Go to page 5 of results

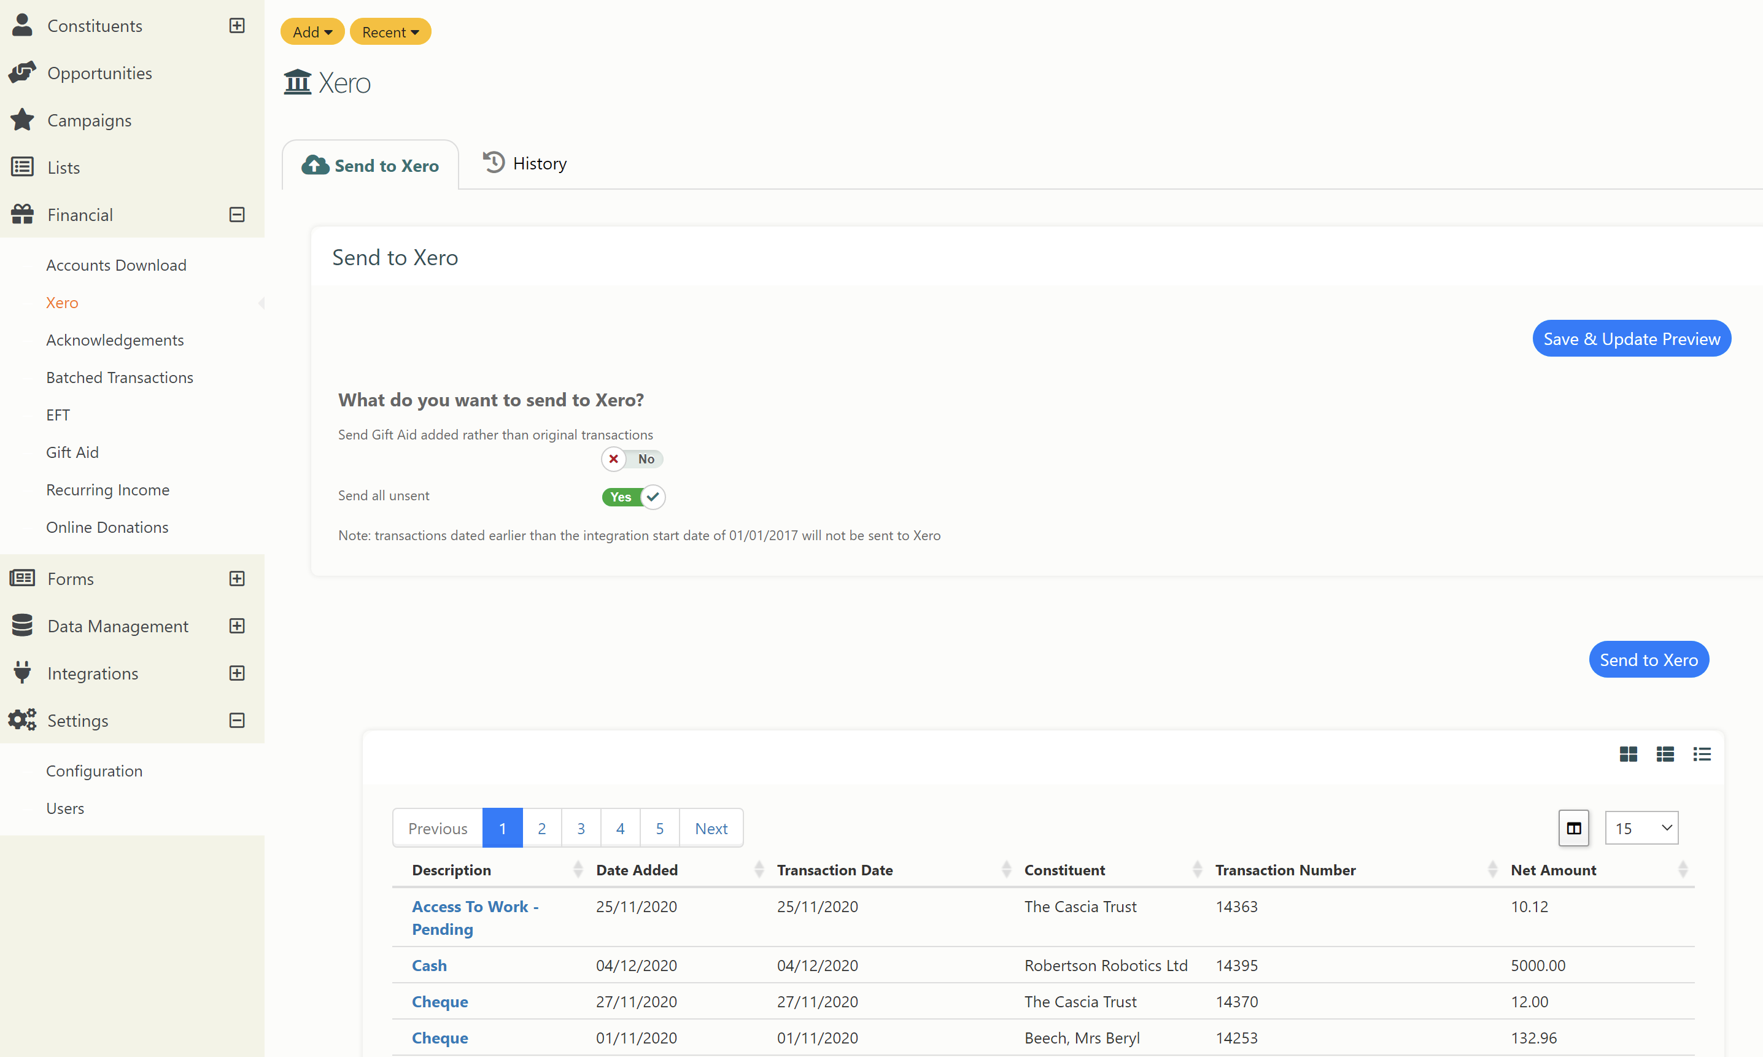pos(660,827)
